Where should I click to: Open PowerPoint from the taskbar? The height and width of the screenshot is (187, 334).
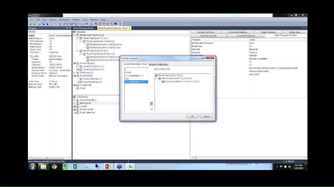[108, 166]
